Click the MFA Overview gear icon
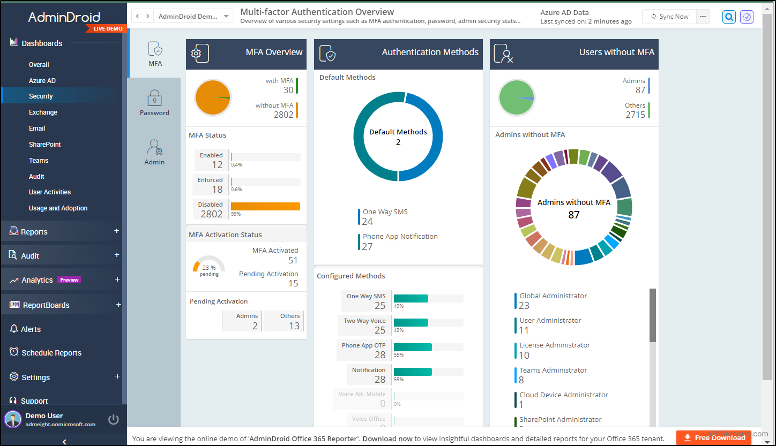This screenshot has height=446, width=776. (199, 53)
